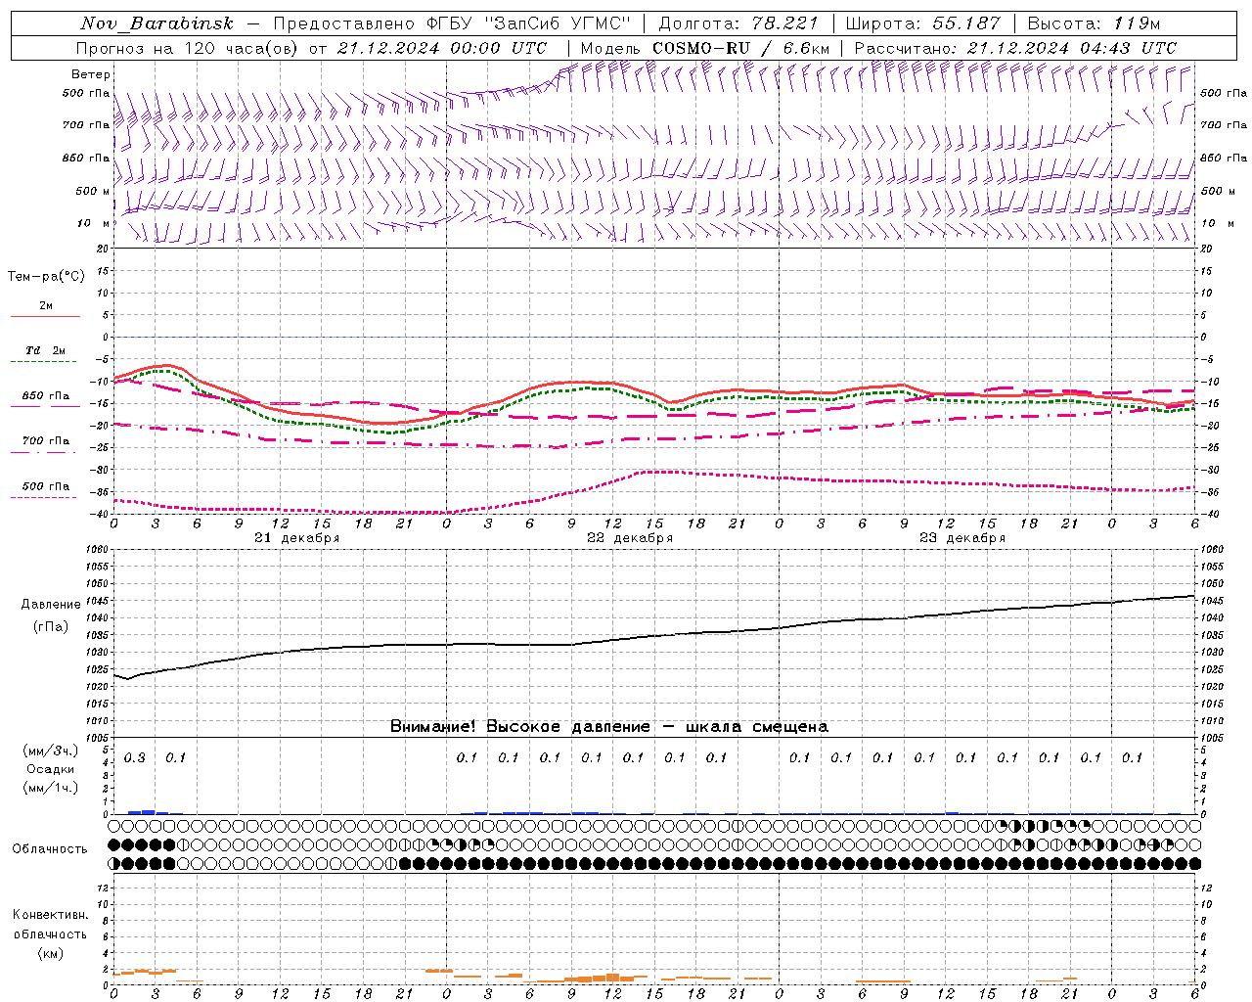This screenshot has width=1252, height=1002.
Task: Select the latitude value Широта: 55.187
Action: pos(923,23)
